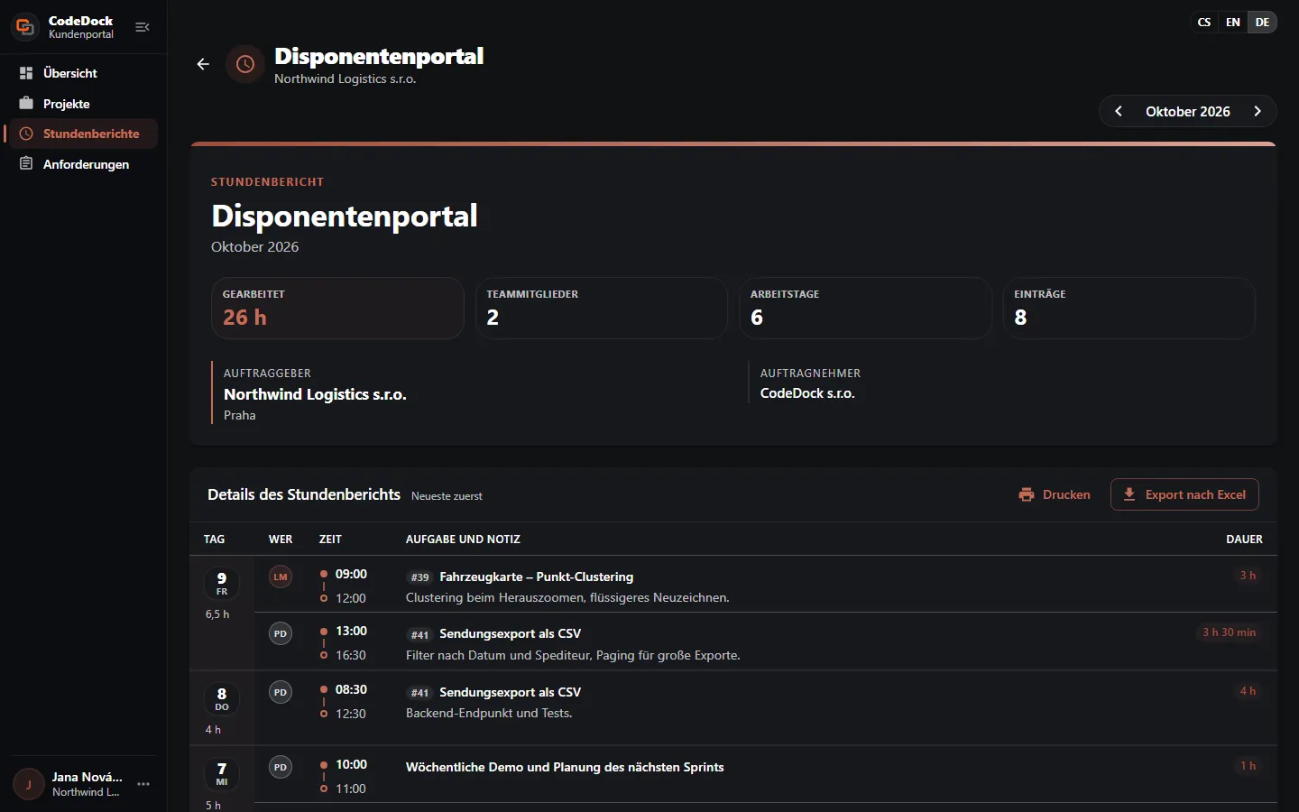This screenshot has height=812, width=1299.
Task: Switch language to CS
Action: tap(1204, 23)
